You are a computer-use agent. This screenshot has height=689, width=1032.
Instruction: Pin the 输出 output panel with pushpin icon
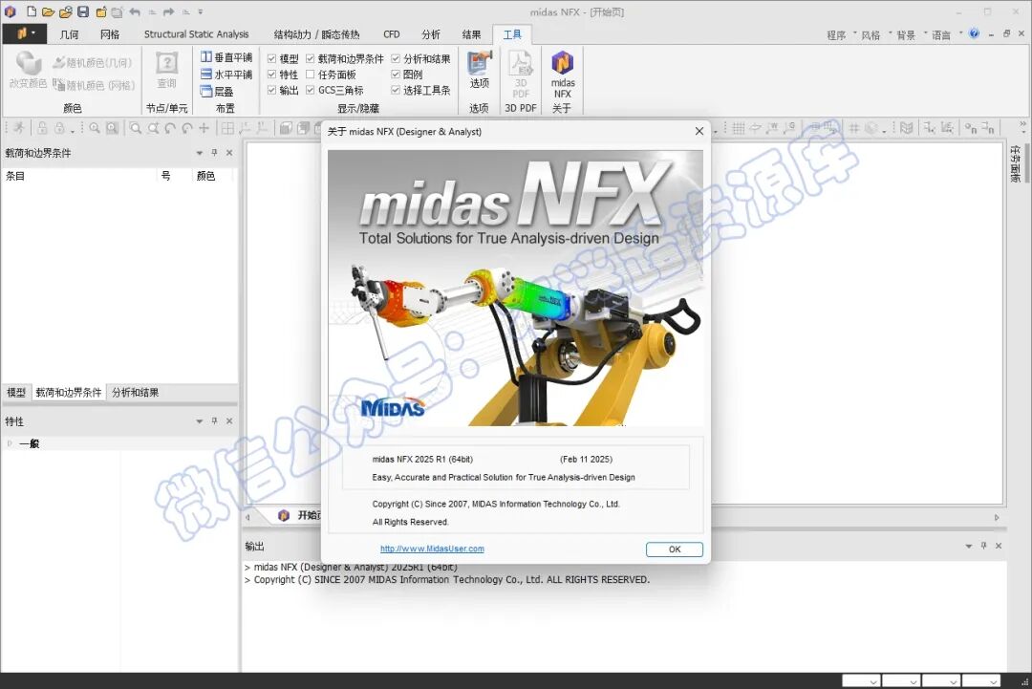(x=983, y=546)
